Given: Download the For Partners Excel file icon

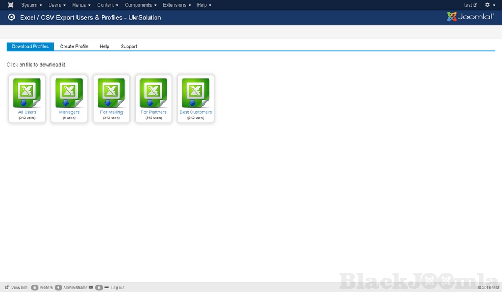Looking at the screenshot, I should (153, 93).
